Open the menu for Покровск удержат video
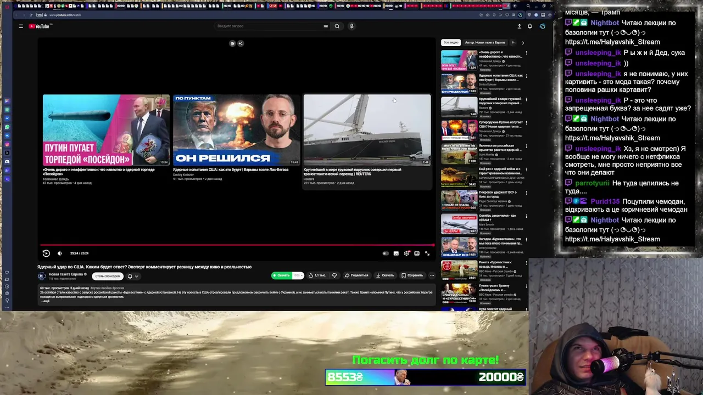 [x=526, y=193]
